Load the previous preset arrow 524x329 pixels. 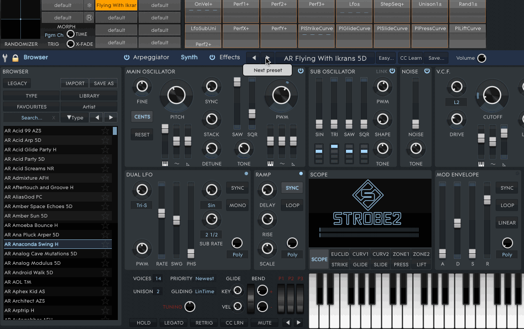click(x=254, y=58)
